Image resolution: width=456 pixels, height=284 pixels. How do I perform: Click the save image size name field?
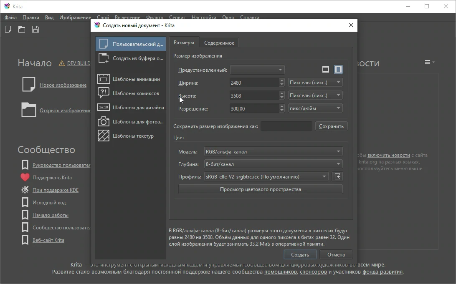point(286,126)
